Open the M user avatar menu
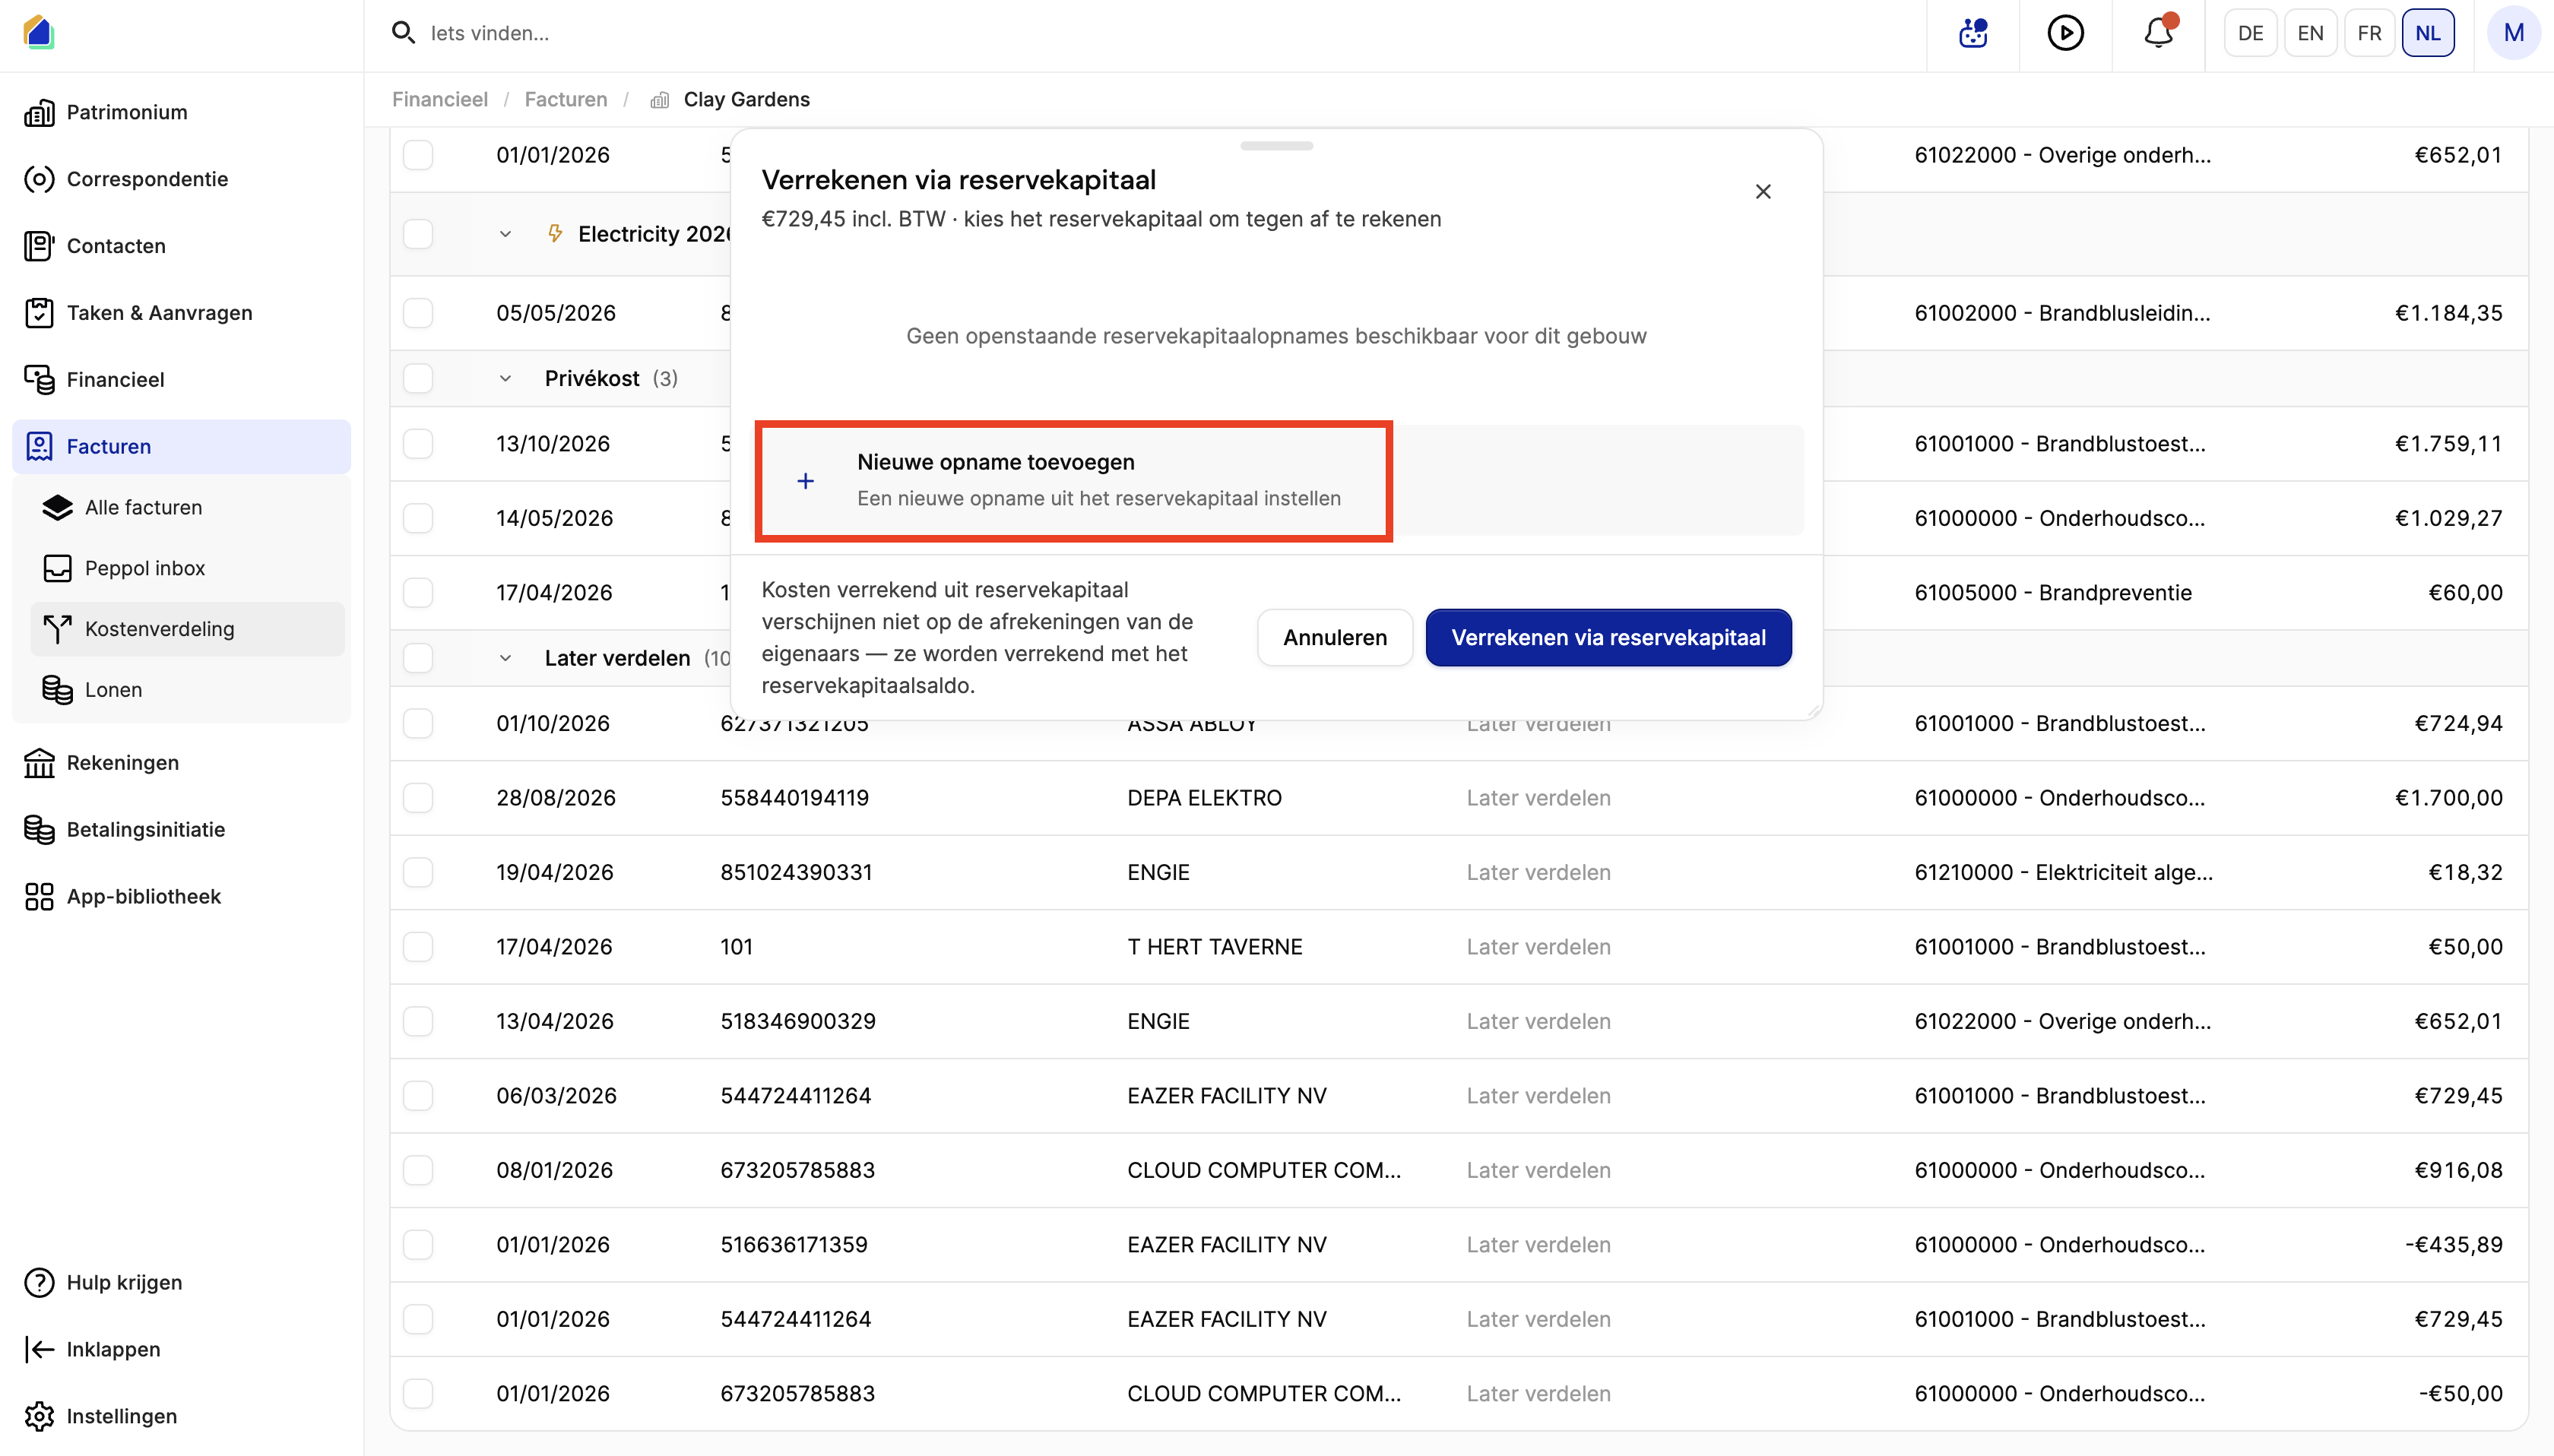 [x=2513, y=33]
